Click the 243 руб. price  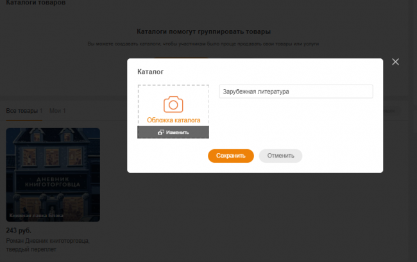click(18, 231)
